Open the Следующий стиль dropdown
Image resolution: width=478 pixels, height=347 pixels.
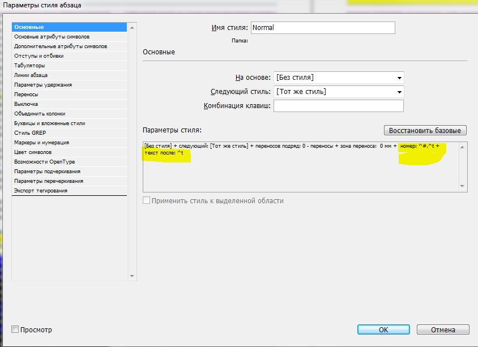coord(339,92)
